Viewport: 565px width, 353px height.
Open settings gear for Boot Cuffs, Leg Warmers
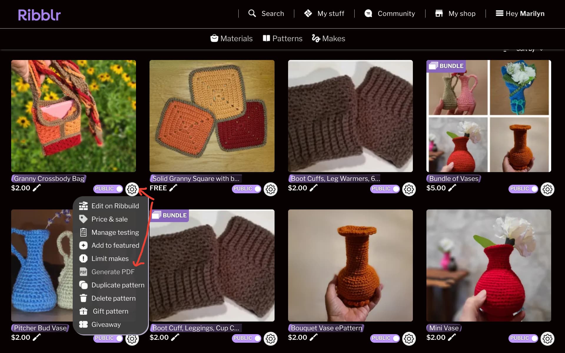pyautogui.click(x=409, y=189)
